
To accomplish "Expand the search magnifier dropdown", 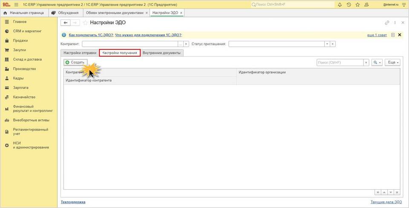I will coord(377,62).
